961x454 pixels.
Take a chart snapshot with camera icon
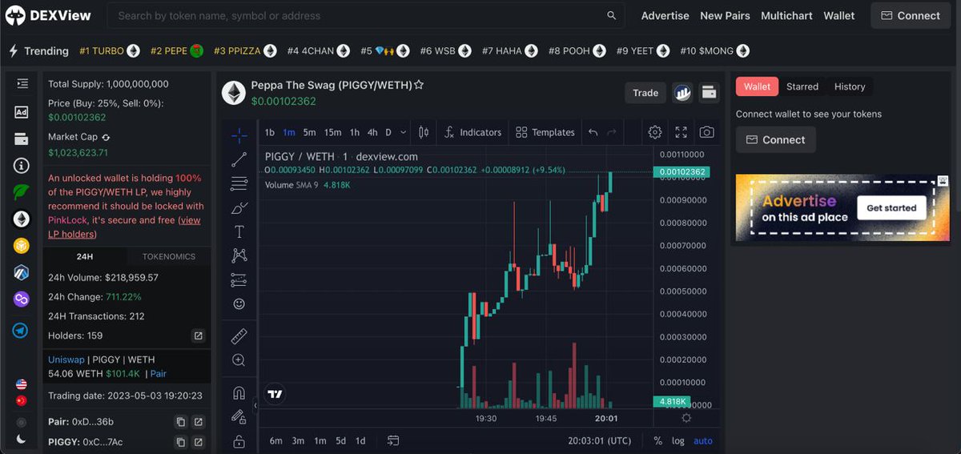click(706, 132)
